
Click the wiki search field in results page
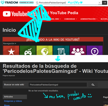tap(58, 85)
